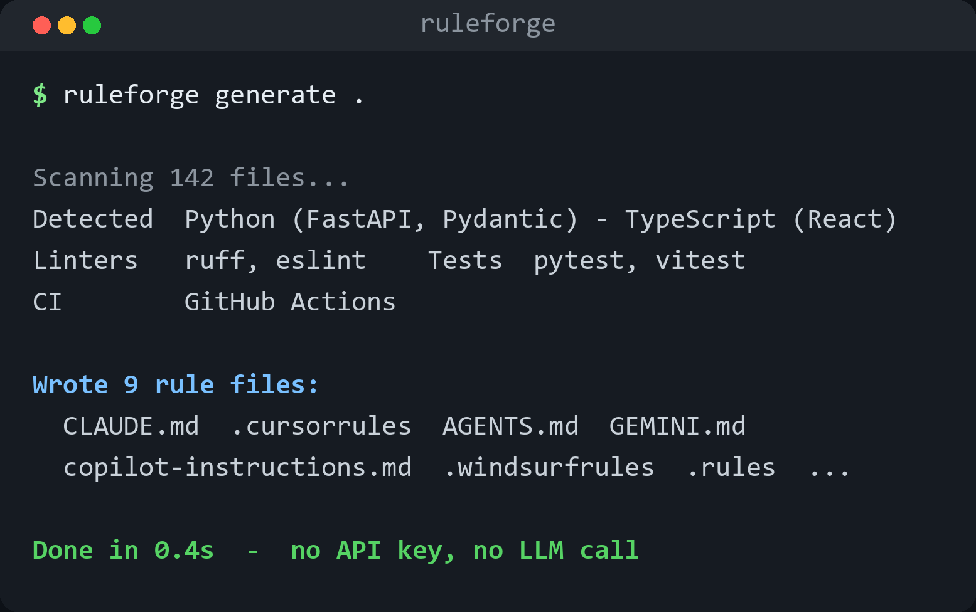Viewport: 976px width, 612px height.
Task: Click the .rules file name
Action: click(x=732, y=468)
